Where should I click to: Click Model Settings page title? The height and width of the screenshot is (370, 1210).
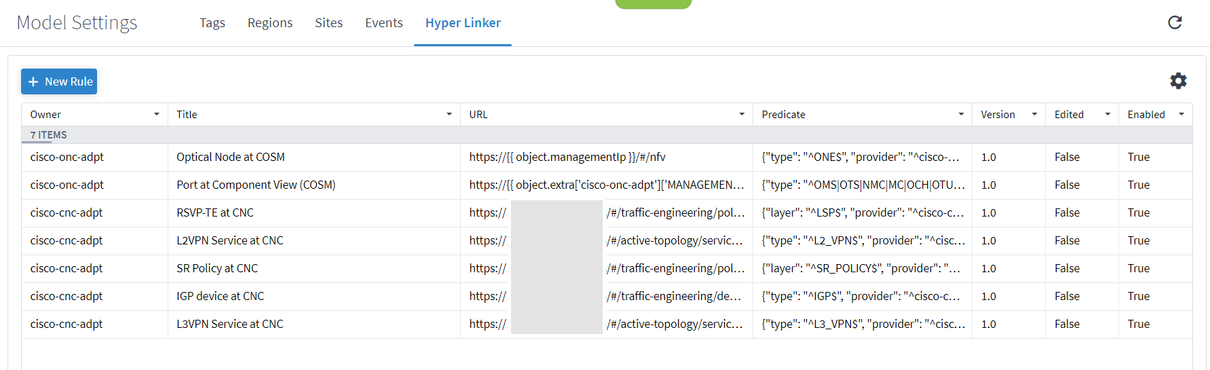tap(77, 23)
